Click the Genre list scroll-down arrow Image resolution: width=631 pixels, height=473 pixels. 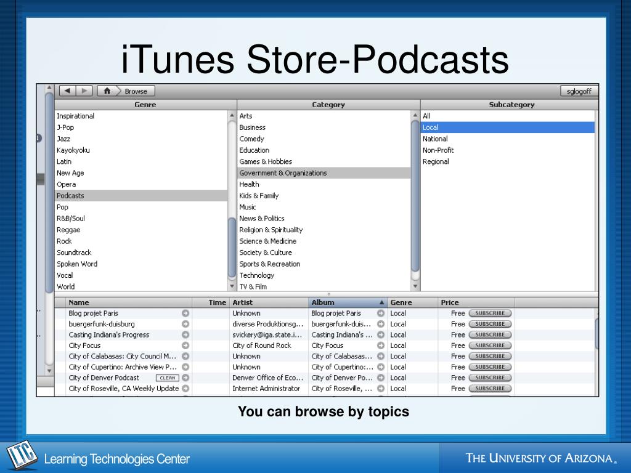click(232, 286)
